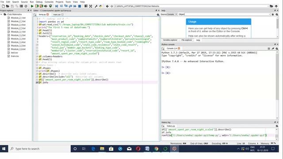283x159 pixels.
Task: Collapse the Club Mahindra project folder
Action: 1,14
